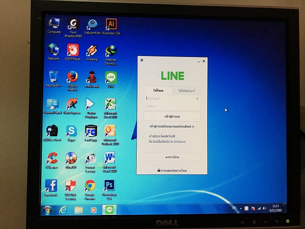Click the LINE register button
The height and width of the screenshot is (229, 305).
tap(172, 157)
